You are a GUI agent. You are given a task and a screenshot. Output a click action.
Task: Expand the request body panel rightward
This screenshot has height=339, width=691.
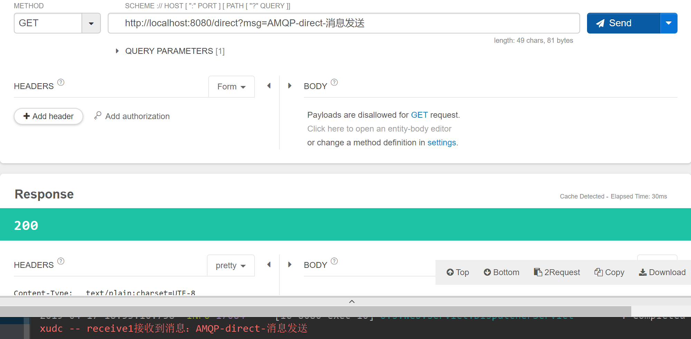click(x=290, y=86)
